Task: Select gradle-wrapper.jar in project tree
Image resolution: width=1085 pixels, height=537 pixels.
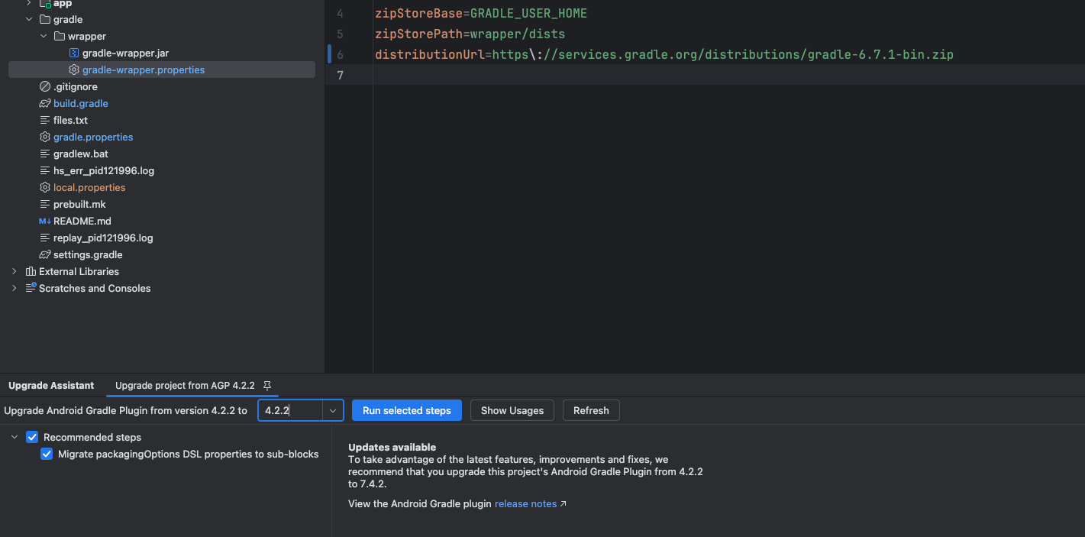Action: pyautogui.click(x=125, y=53)
